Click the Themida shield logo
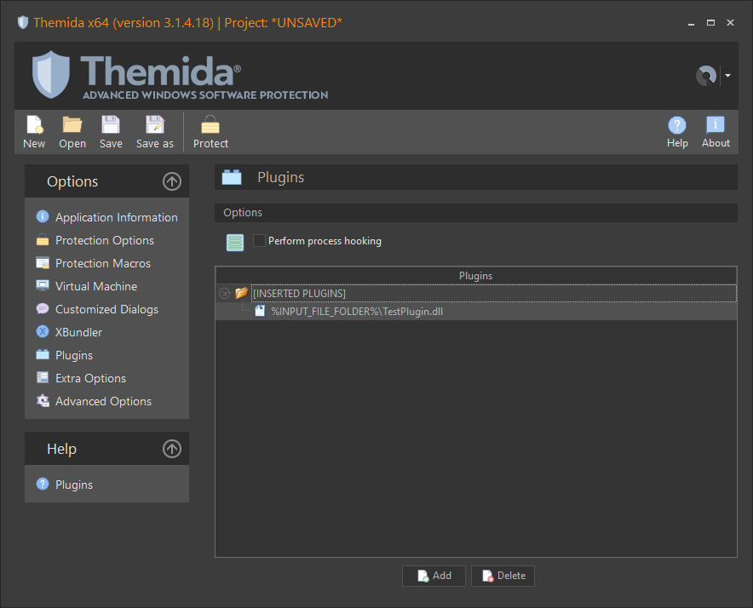The image size is (753, 608). pos(51,74)
